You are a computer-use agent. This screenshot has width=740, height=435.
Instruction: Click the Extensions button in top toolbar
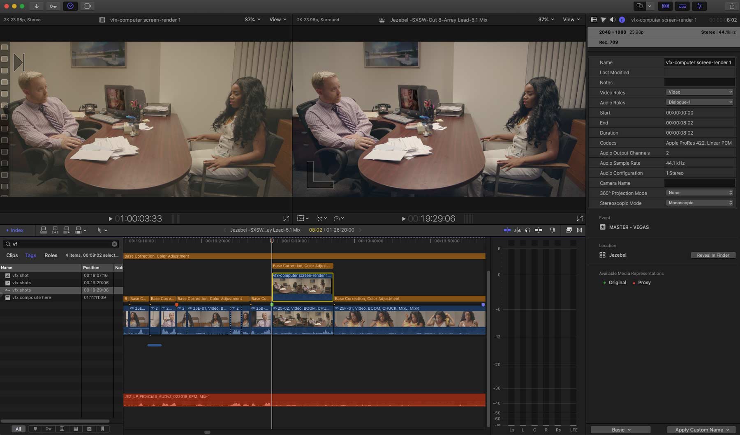88,6
